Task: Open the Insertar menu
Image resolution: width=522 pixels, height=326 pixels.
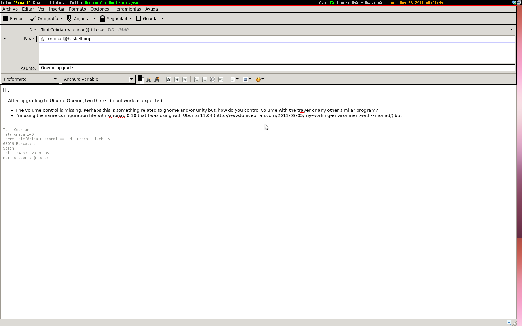Action: tap(57, 9)
